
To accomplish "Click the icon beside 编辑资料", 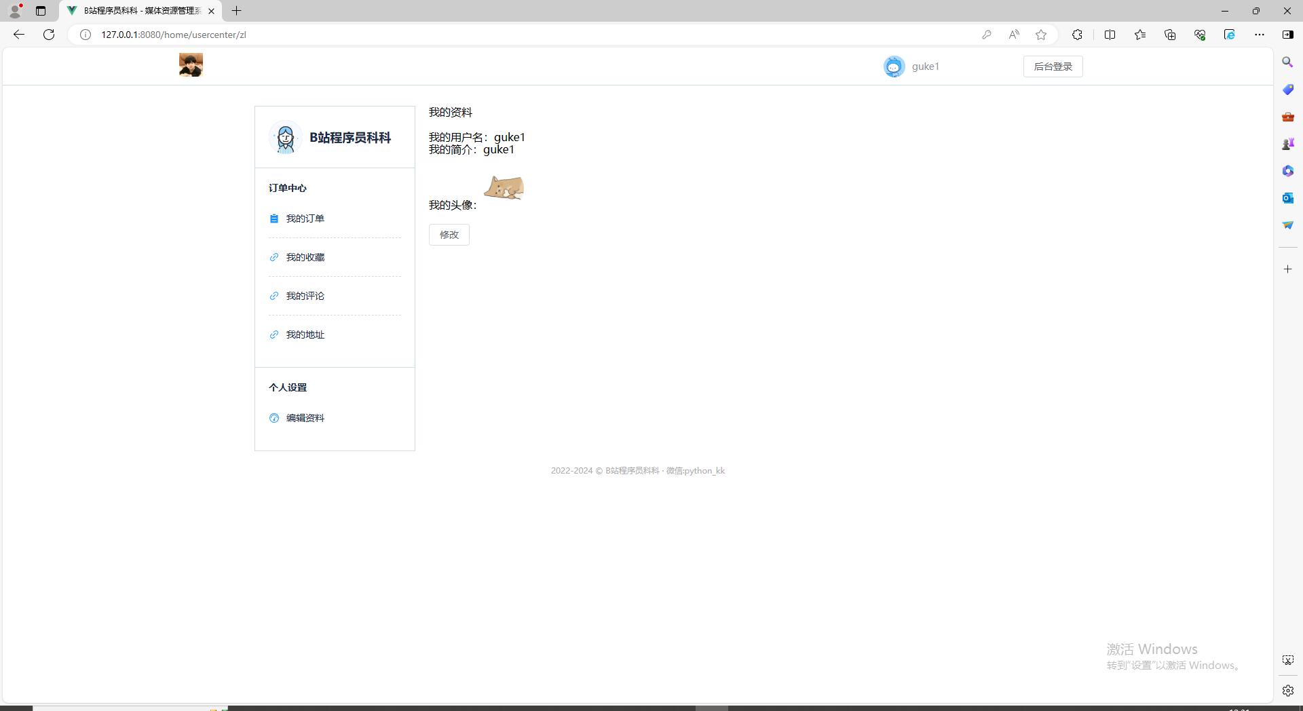I will [x=274, y=418].
